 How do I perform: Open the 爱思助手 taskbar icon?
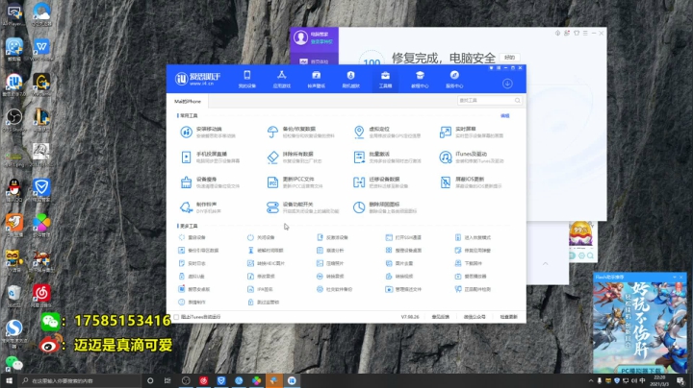coord(292,380)
